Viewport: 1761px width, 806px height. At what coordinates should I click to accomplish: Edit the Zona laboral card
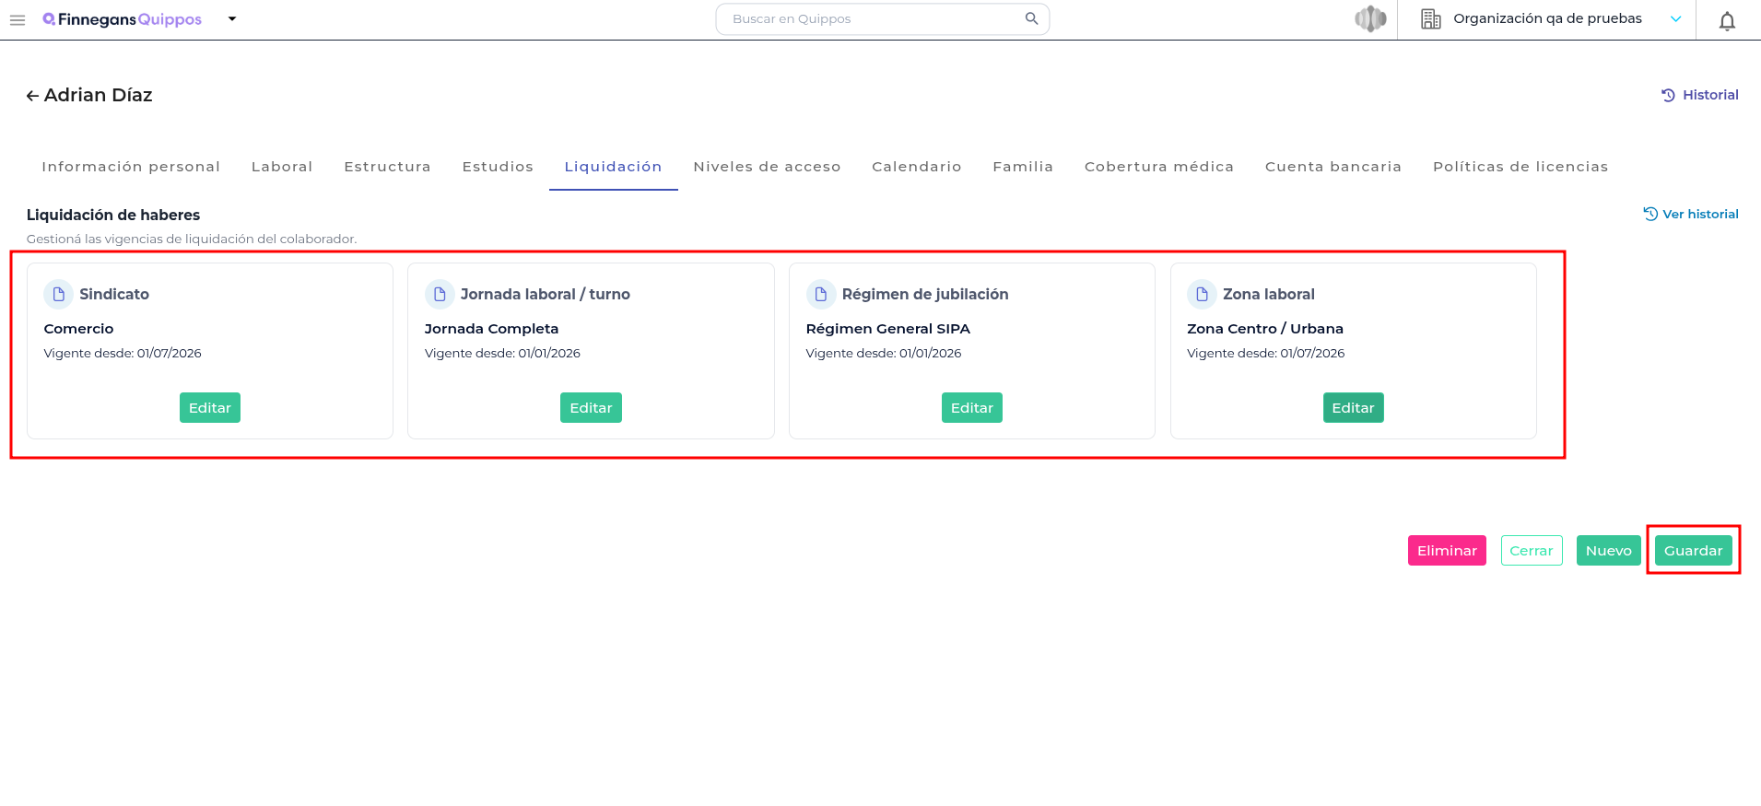[x=1353, y=408]
